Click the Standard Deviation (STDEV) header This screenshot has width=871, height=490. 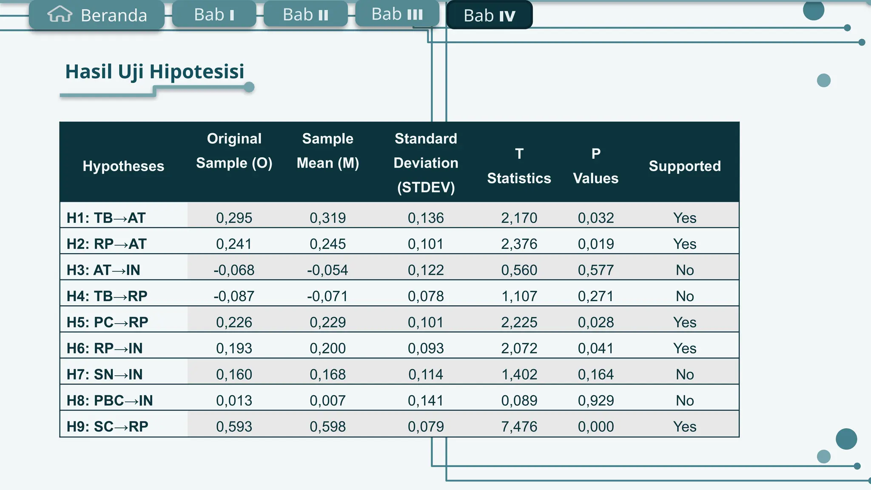(426, 162)
